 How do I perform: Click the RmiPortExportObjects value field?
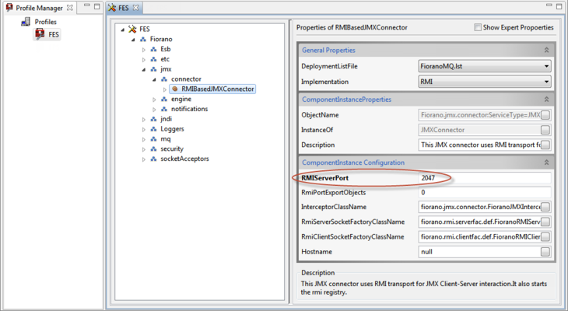pos(485,193)
